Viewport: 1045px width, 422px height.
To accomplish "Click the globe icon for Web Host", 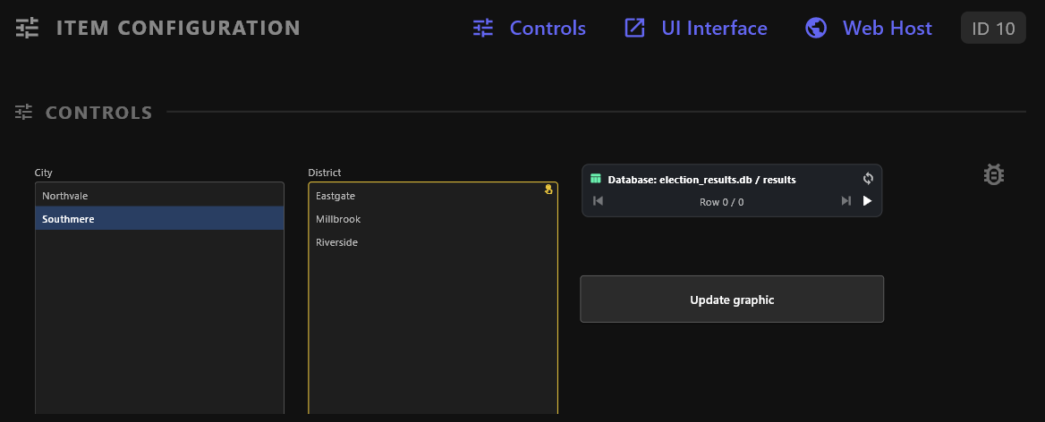I will pos(816,28).
